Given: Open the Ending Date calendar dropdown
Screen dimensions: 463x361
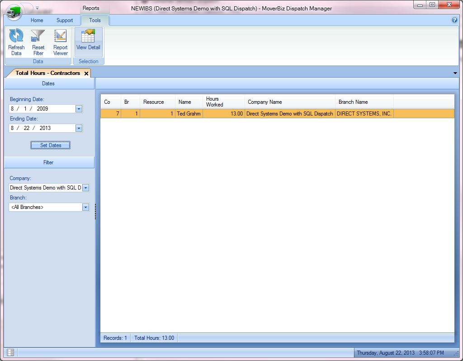Looking at the screenshot, I should [x=79, y=128].
